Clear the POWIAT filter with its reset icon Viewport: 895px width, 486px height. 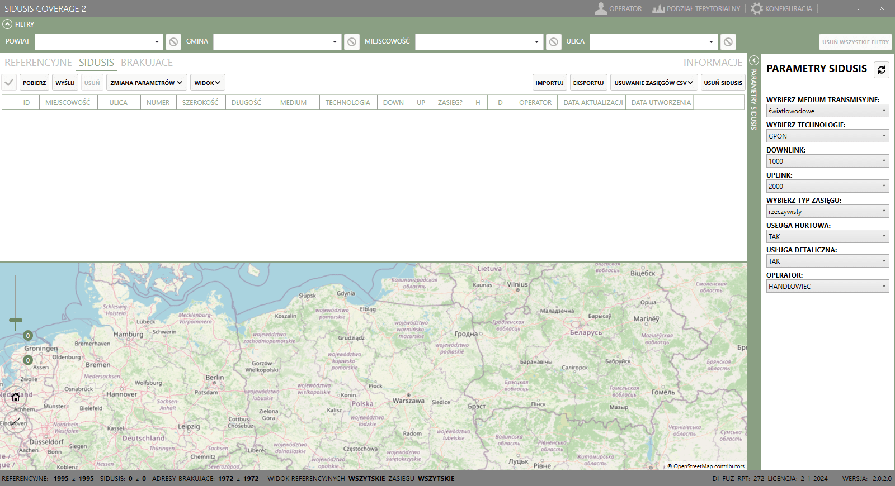point(173,42)
